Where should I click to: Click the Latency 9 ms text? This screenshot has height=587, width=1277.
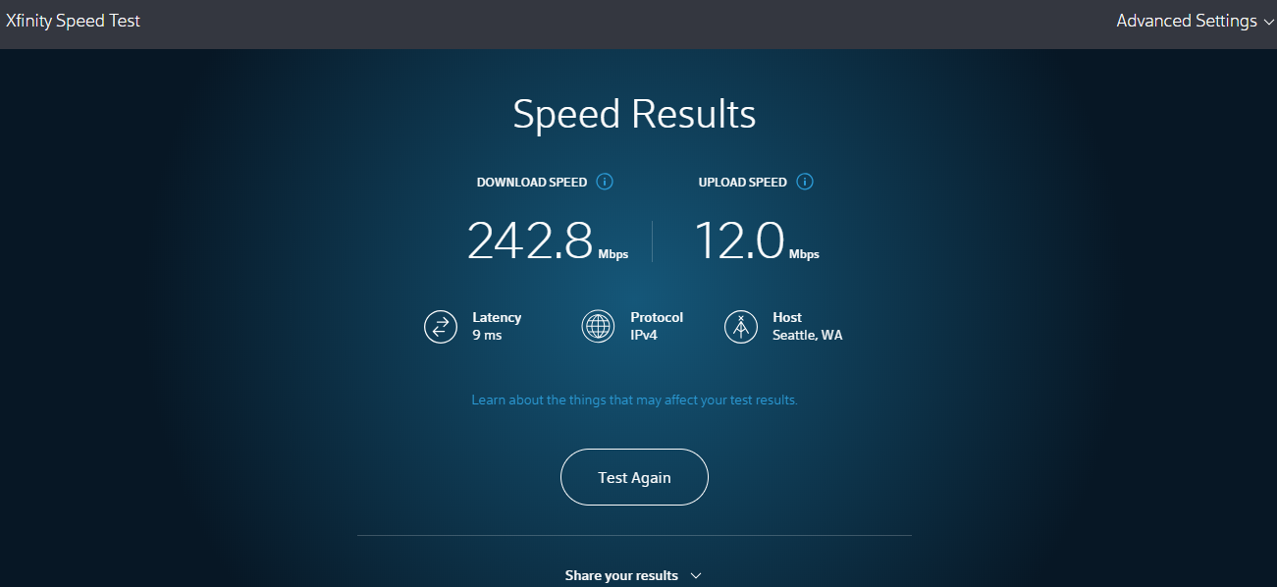[x=497, y=326]
